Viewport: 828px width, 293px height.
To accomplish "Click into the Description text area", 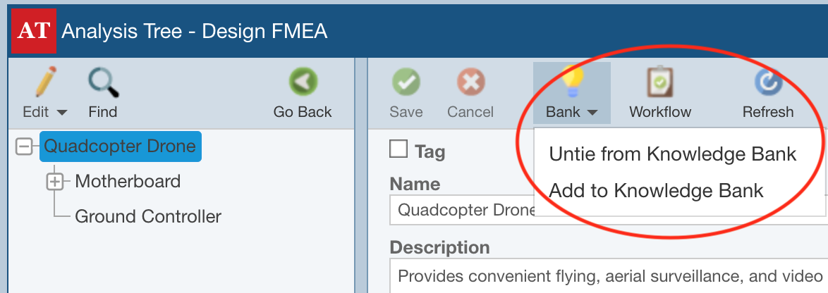I will pyautogui.click(x=609, y=275).
